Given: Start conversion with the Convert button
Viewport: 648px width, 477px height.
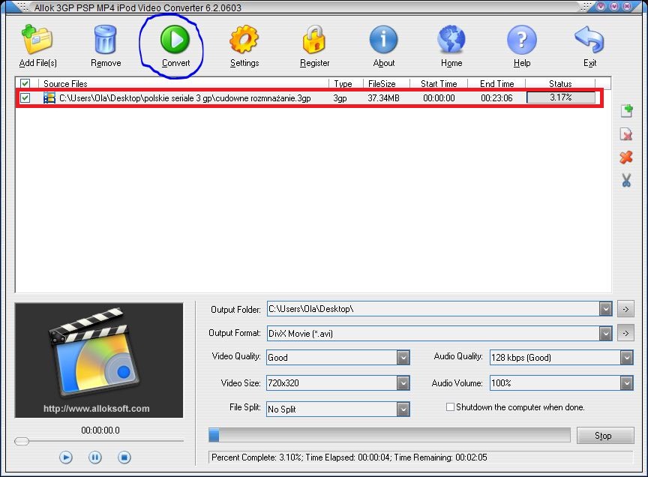Looking at the screenshot, I should (x=175, y=40).
